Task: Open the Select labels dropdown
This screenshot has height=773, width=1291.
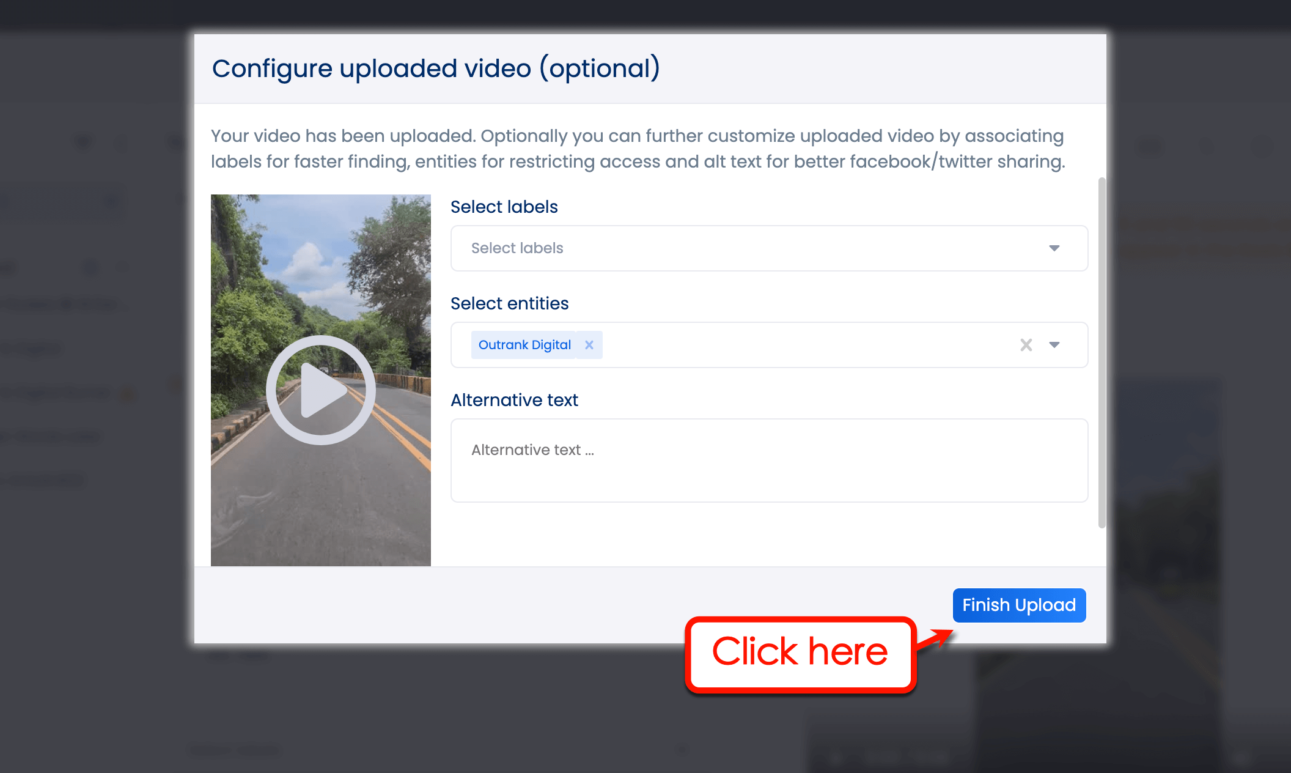Action: coord(768,248)
